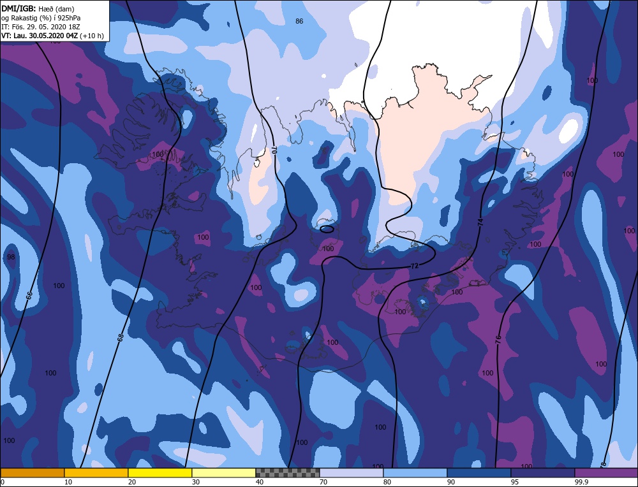Click the DMI/IGB title text
The width and height of the screenshot is (638, 487).
[x=19, y=8]
